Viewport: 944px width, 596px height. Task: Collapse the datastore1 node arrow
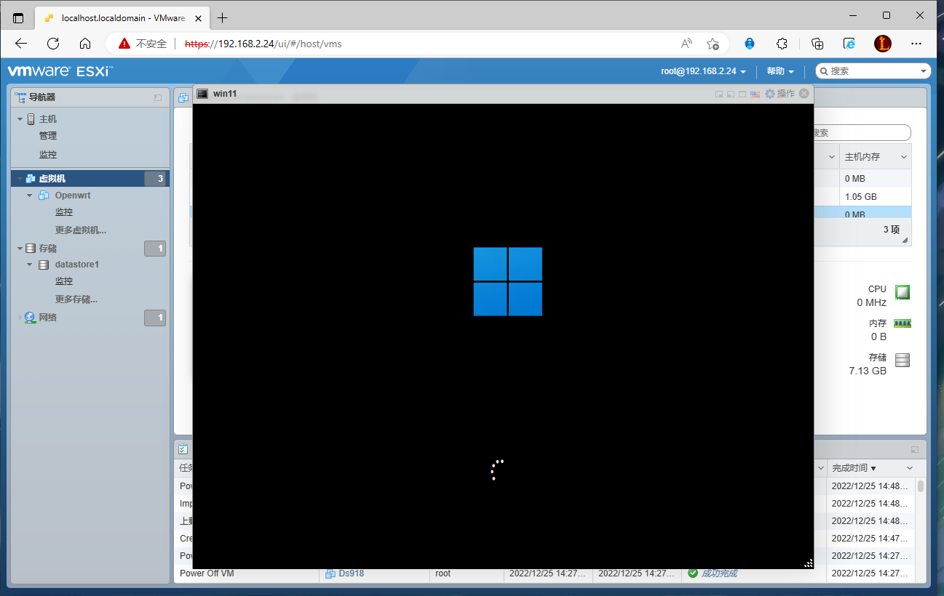click(30, 265)
